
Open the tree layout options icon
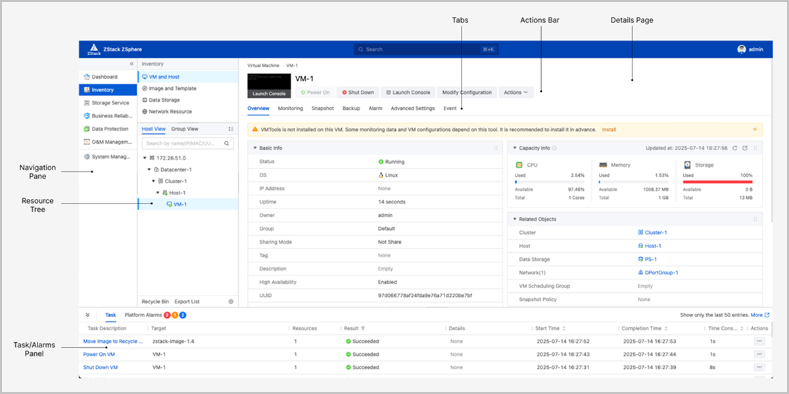coord(231,129)
